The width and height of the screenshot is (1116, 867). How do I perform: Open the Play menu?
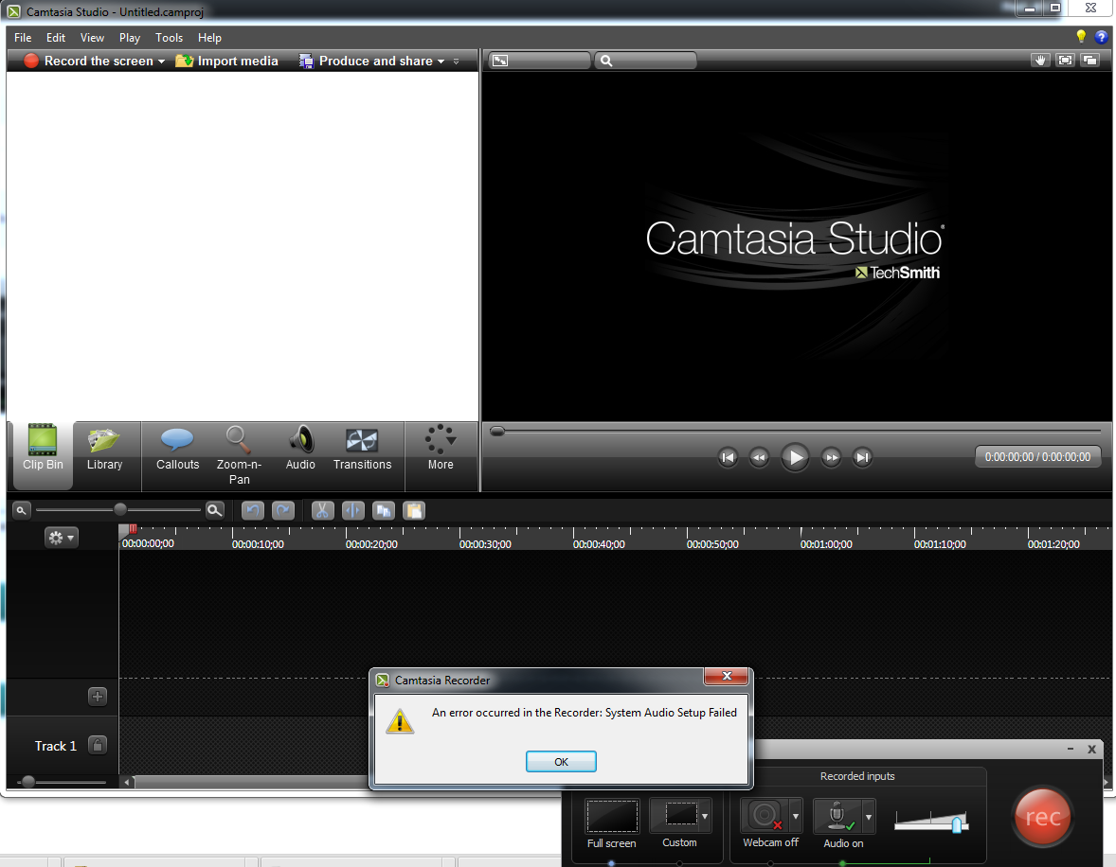[x=130, y=38]
